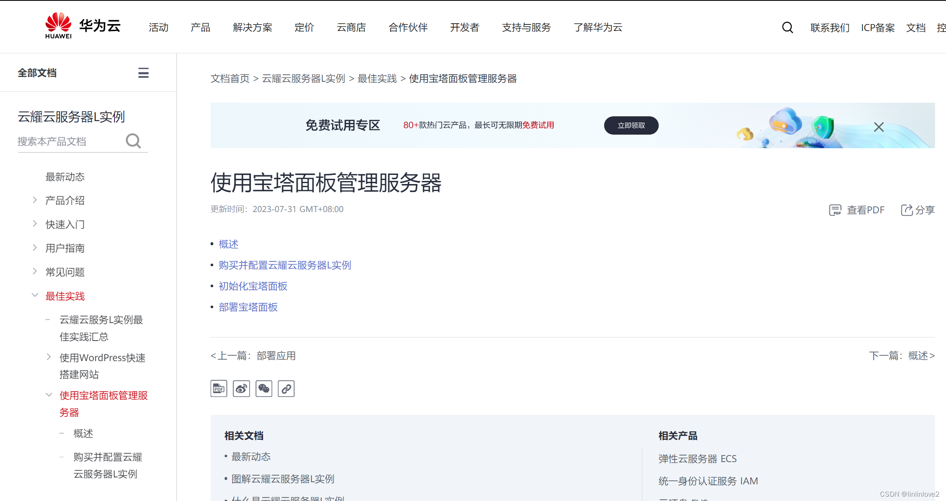Click the View PDF icon

[835, 210]
